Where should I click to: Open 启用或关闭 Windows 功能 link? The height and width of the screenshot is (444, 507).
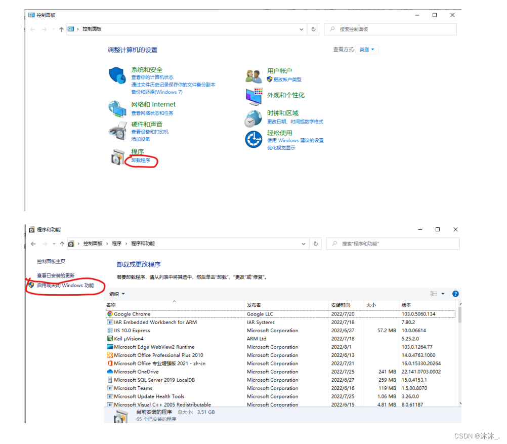[x=65, y=285]
